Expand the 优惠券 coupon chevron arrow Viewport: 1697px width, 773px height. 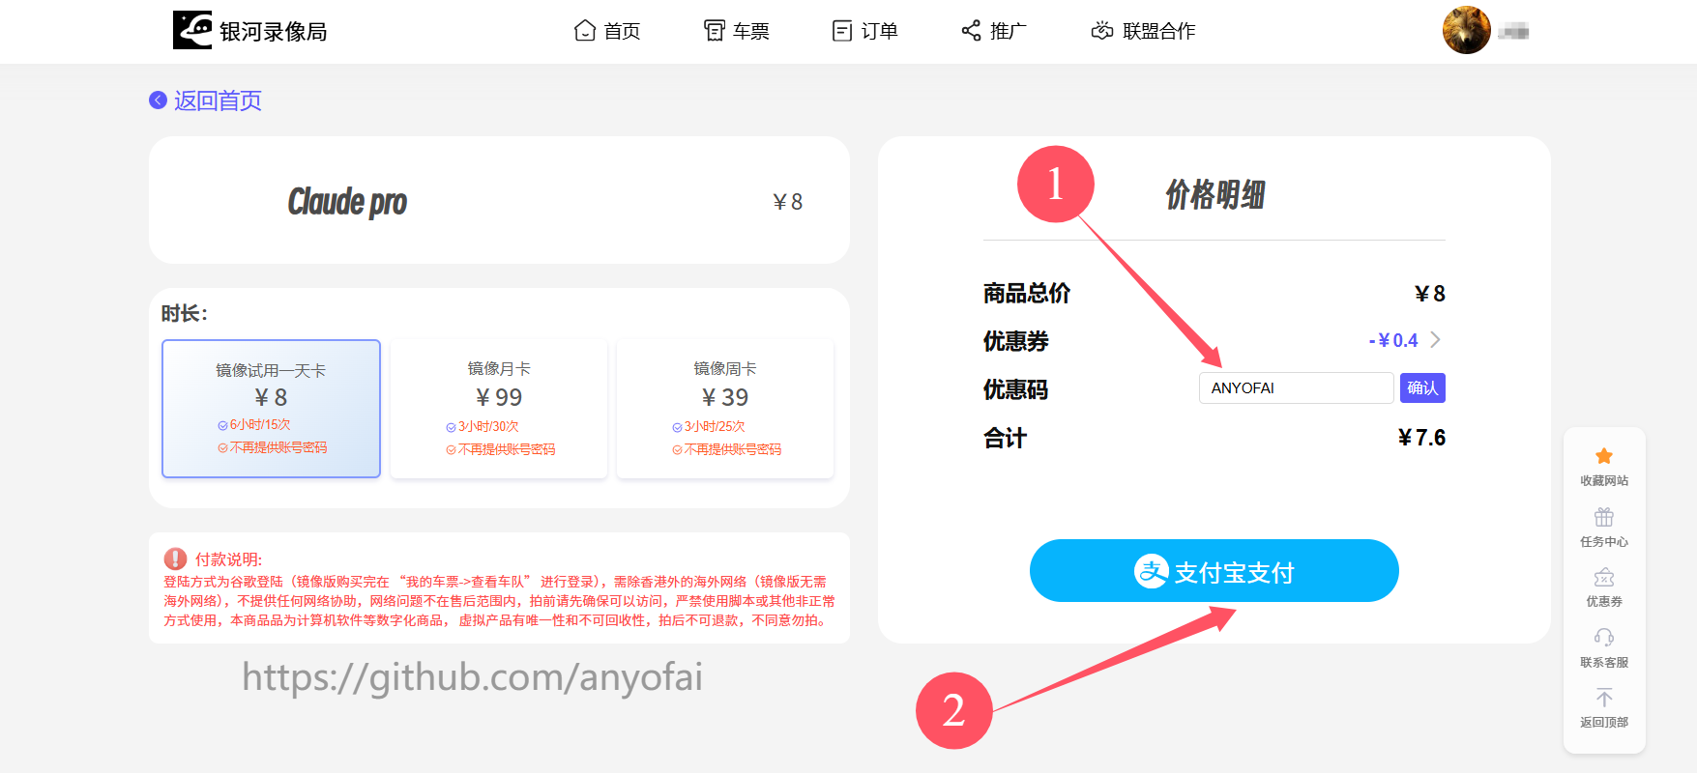[x=1435, y=340]
